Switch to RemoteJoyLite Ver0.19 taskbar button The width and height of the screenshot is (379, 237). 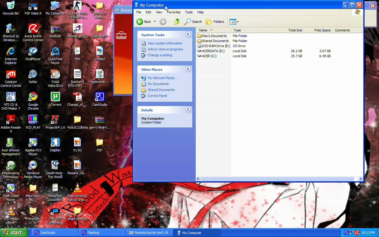149,233
